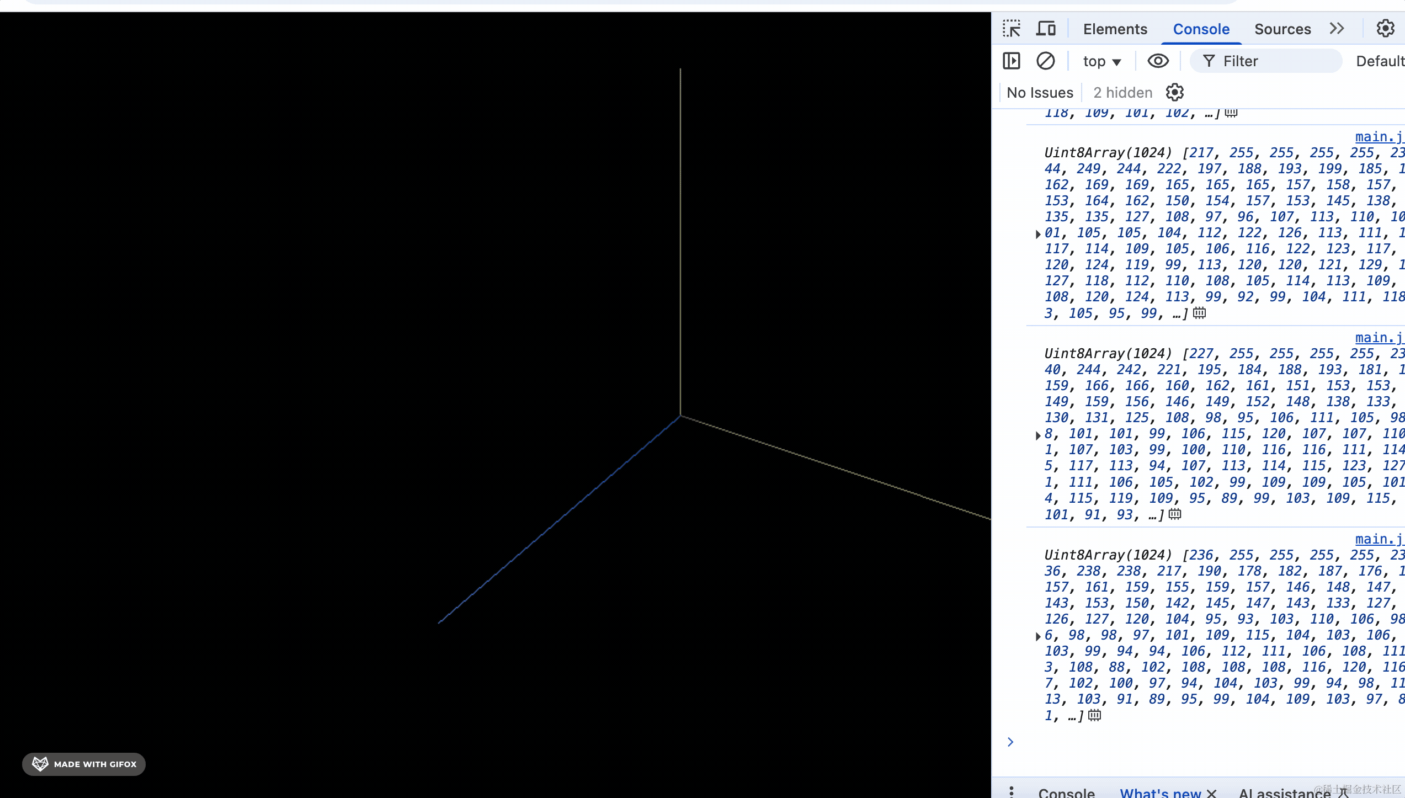Open main.js link above array 217

[1380, 137]
